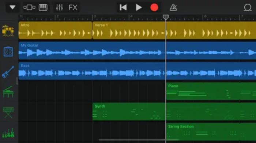Open the mixer track controls
256x143 pixels.
(x=59, y=7)
